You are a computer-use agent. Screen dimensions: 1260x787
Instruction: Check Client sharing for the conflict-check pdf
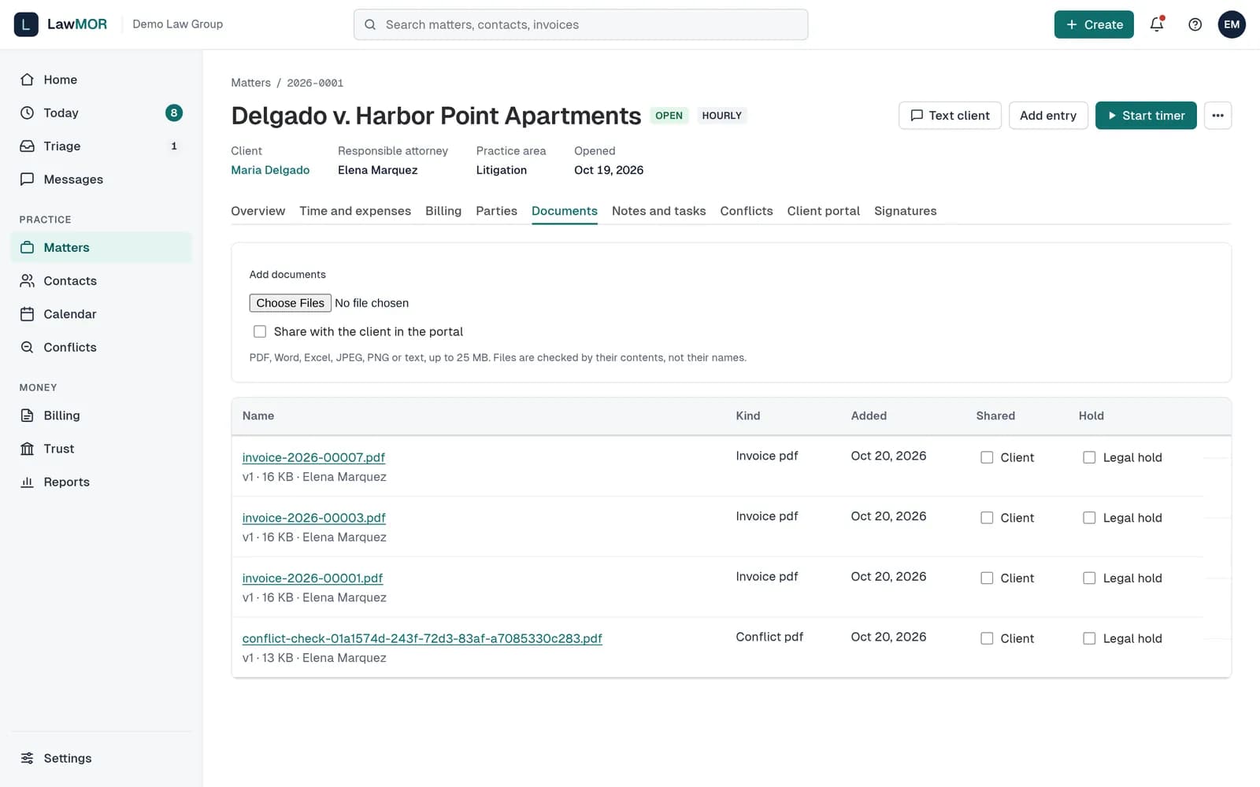(987, 638)
